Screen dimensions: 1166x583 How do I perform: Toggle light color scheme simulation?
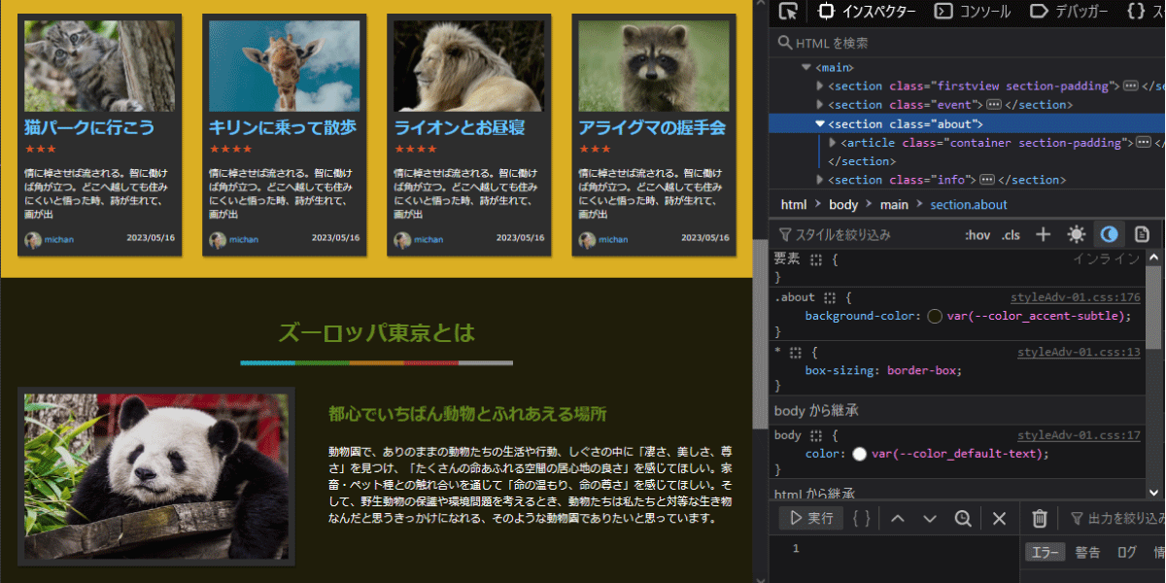1076,234
